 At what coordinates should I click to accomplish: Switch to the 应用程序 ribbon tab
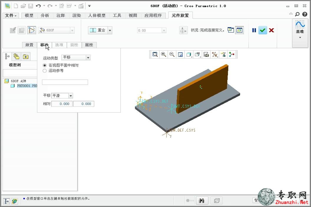(x=153, y=16)
